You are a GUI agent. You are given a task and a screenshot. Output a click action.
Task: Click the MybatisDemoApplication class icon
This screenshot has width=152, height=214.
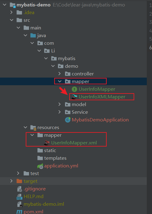click(68, 120)
